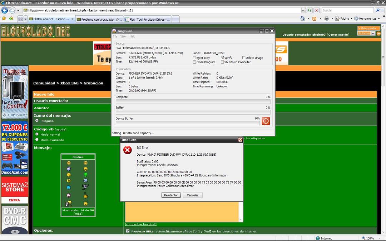
Task: Click the Reintentar button
Action: coord(171,195)
